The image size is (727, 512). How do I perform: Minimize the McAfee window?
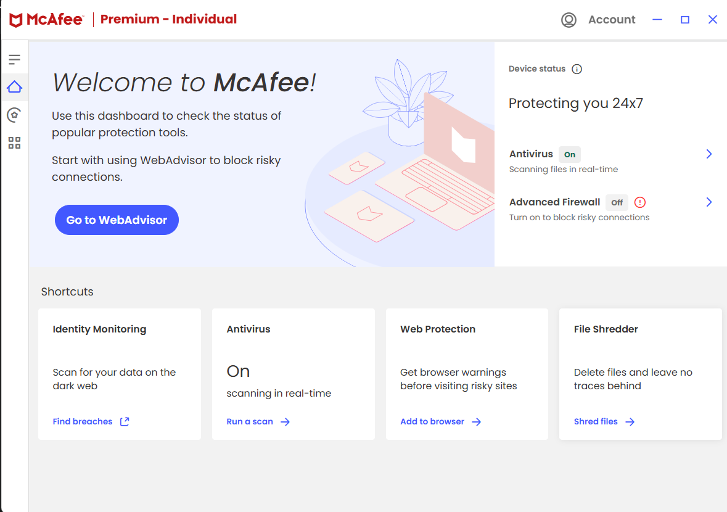[x=657, y=20]
